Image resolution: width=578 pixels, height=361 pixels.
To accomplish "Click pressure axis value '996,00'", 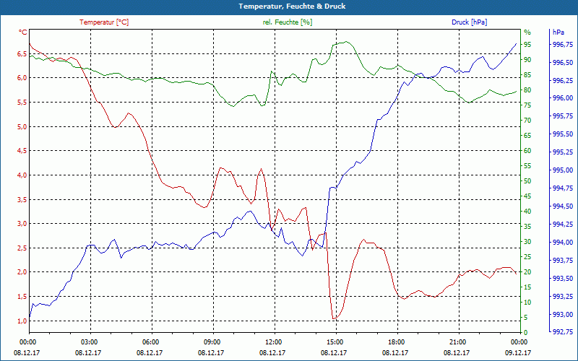I will tap(563, 98).
